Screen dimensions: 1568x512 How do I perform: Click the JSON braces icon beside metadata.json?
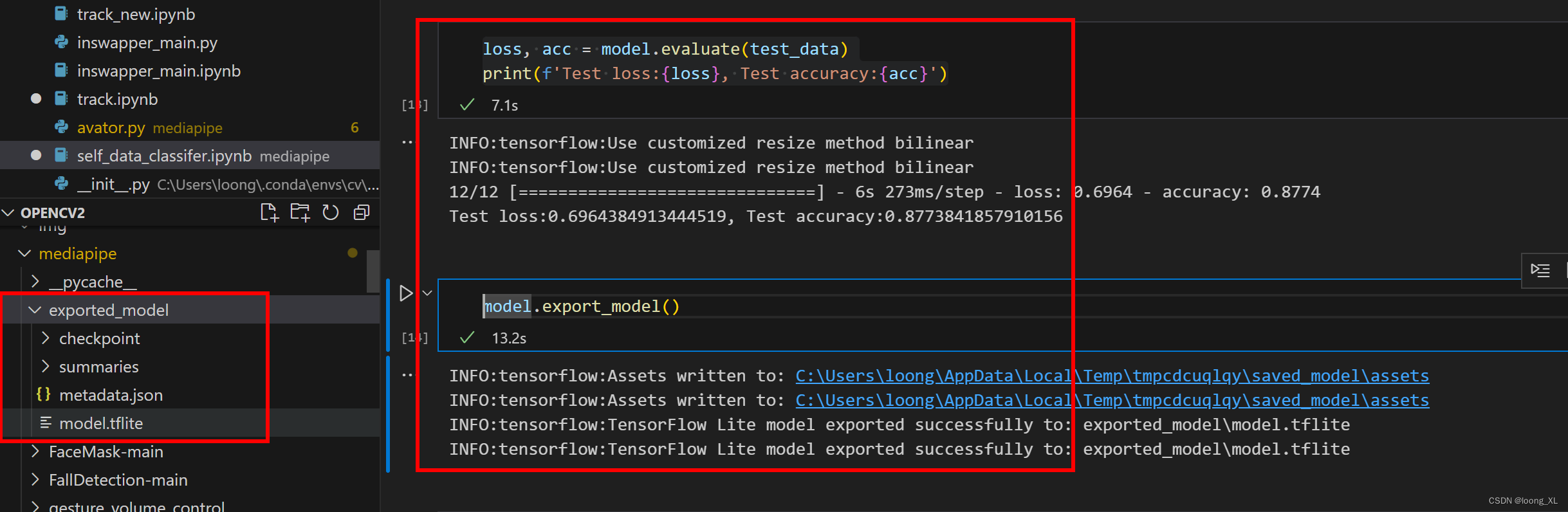[x=44, y=394]
